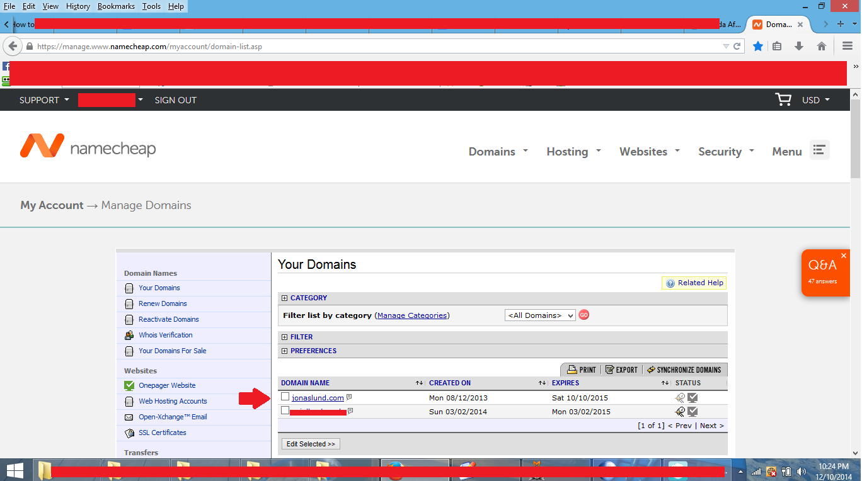862x481 pixels.
Task: Open Reactivate Domains in sidebar
Action: tap(169, 319)
